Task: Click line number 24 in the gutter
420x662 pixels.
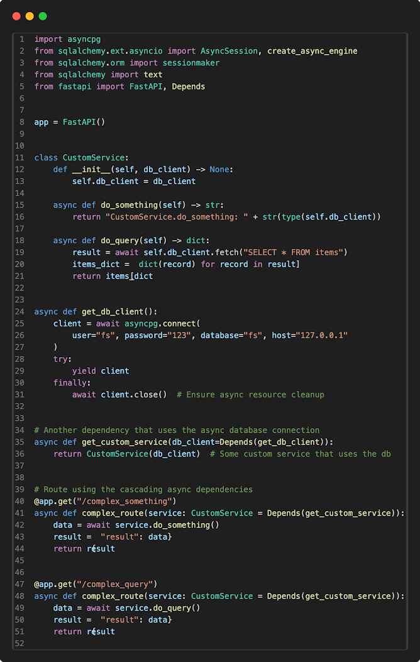Action: click(20, 312)
